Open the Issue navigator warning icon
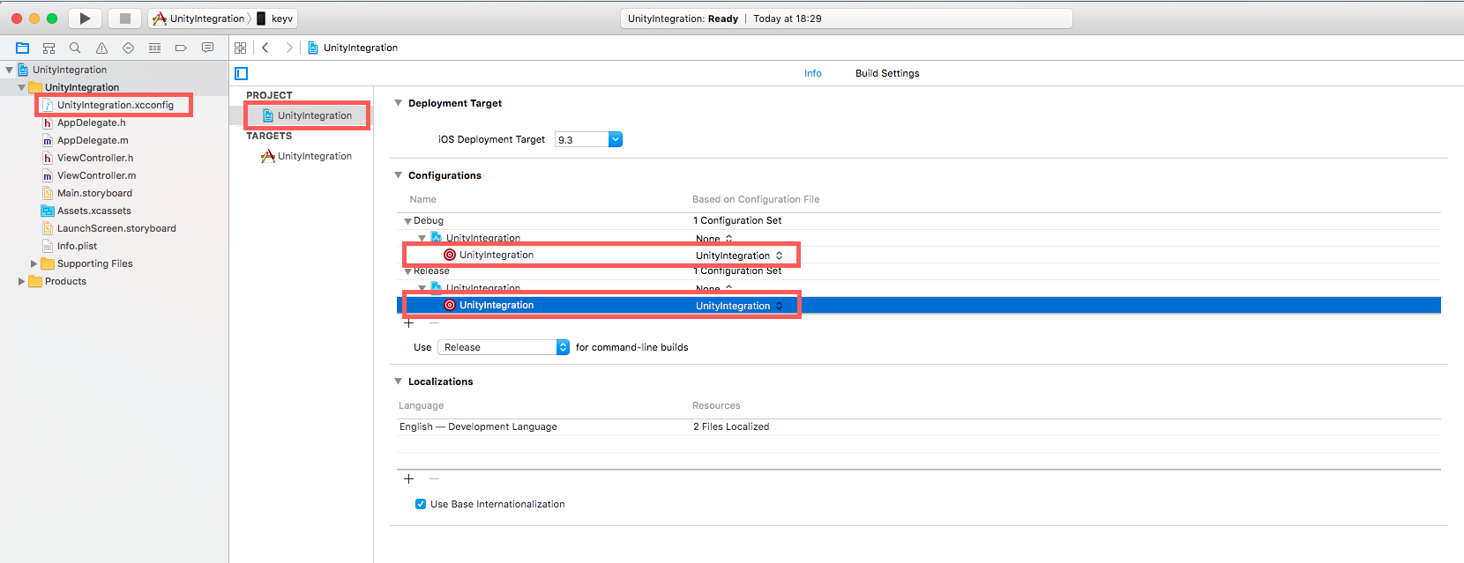This screenshot has width=1464, height=563. (101, 48)
